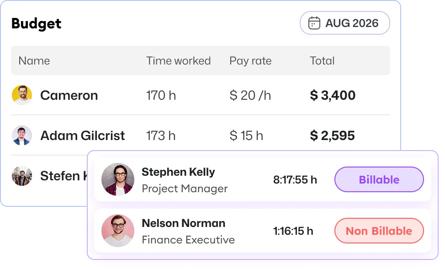445x270 pixels.
Task: Click the avatar of the Project Manager
Action: click(118, 179)
